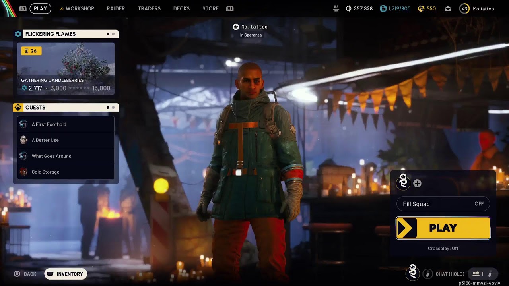
Task: Open the What Goes Around quest
Action: coord(66,156)
